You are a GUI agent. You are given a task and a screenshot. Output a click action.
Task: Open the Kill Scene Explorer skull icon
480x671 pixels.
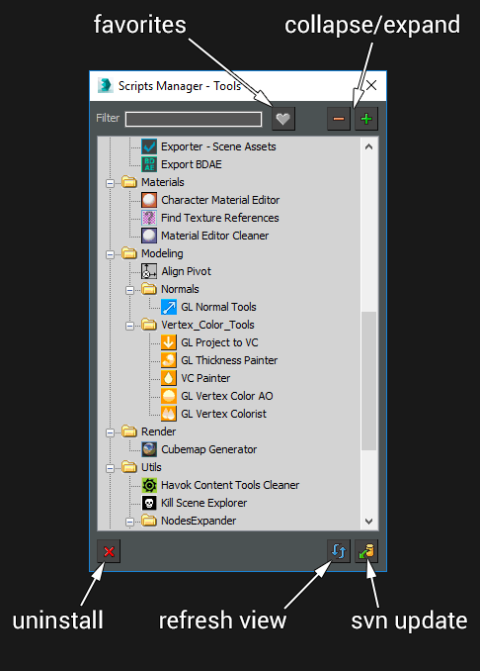pos(149,503)
